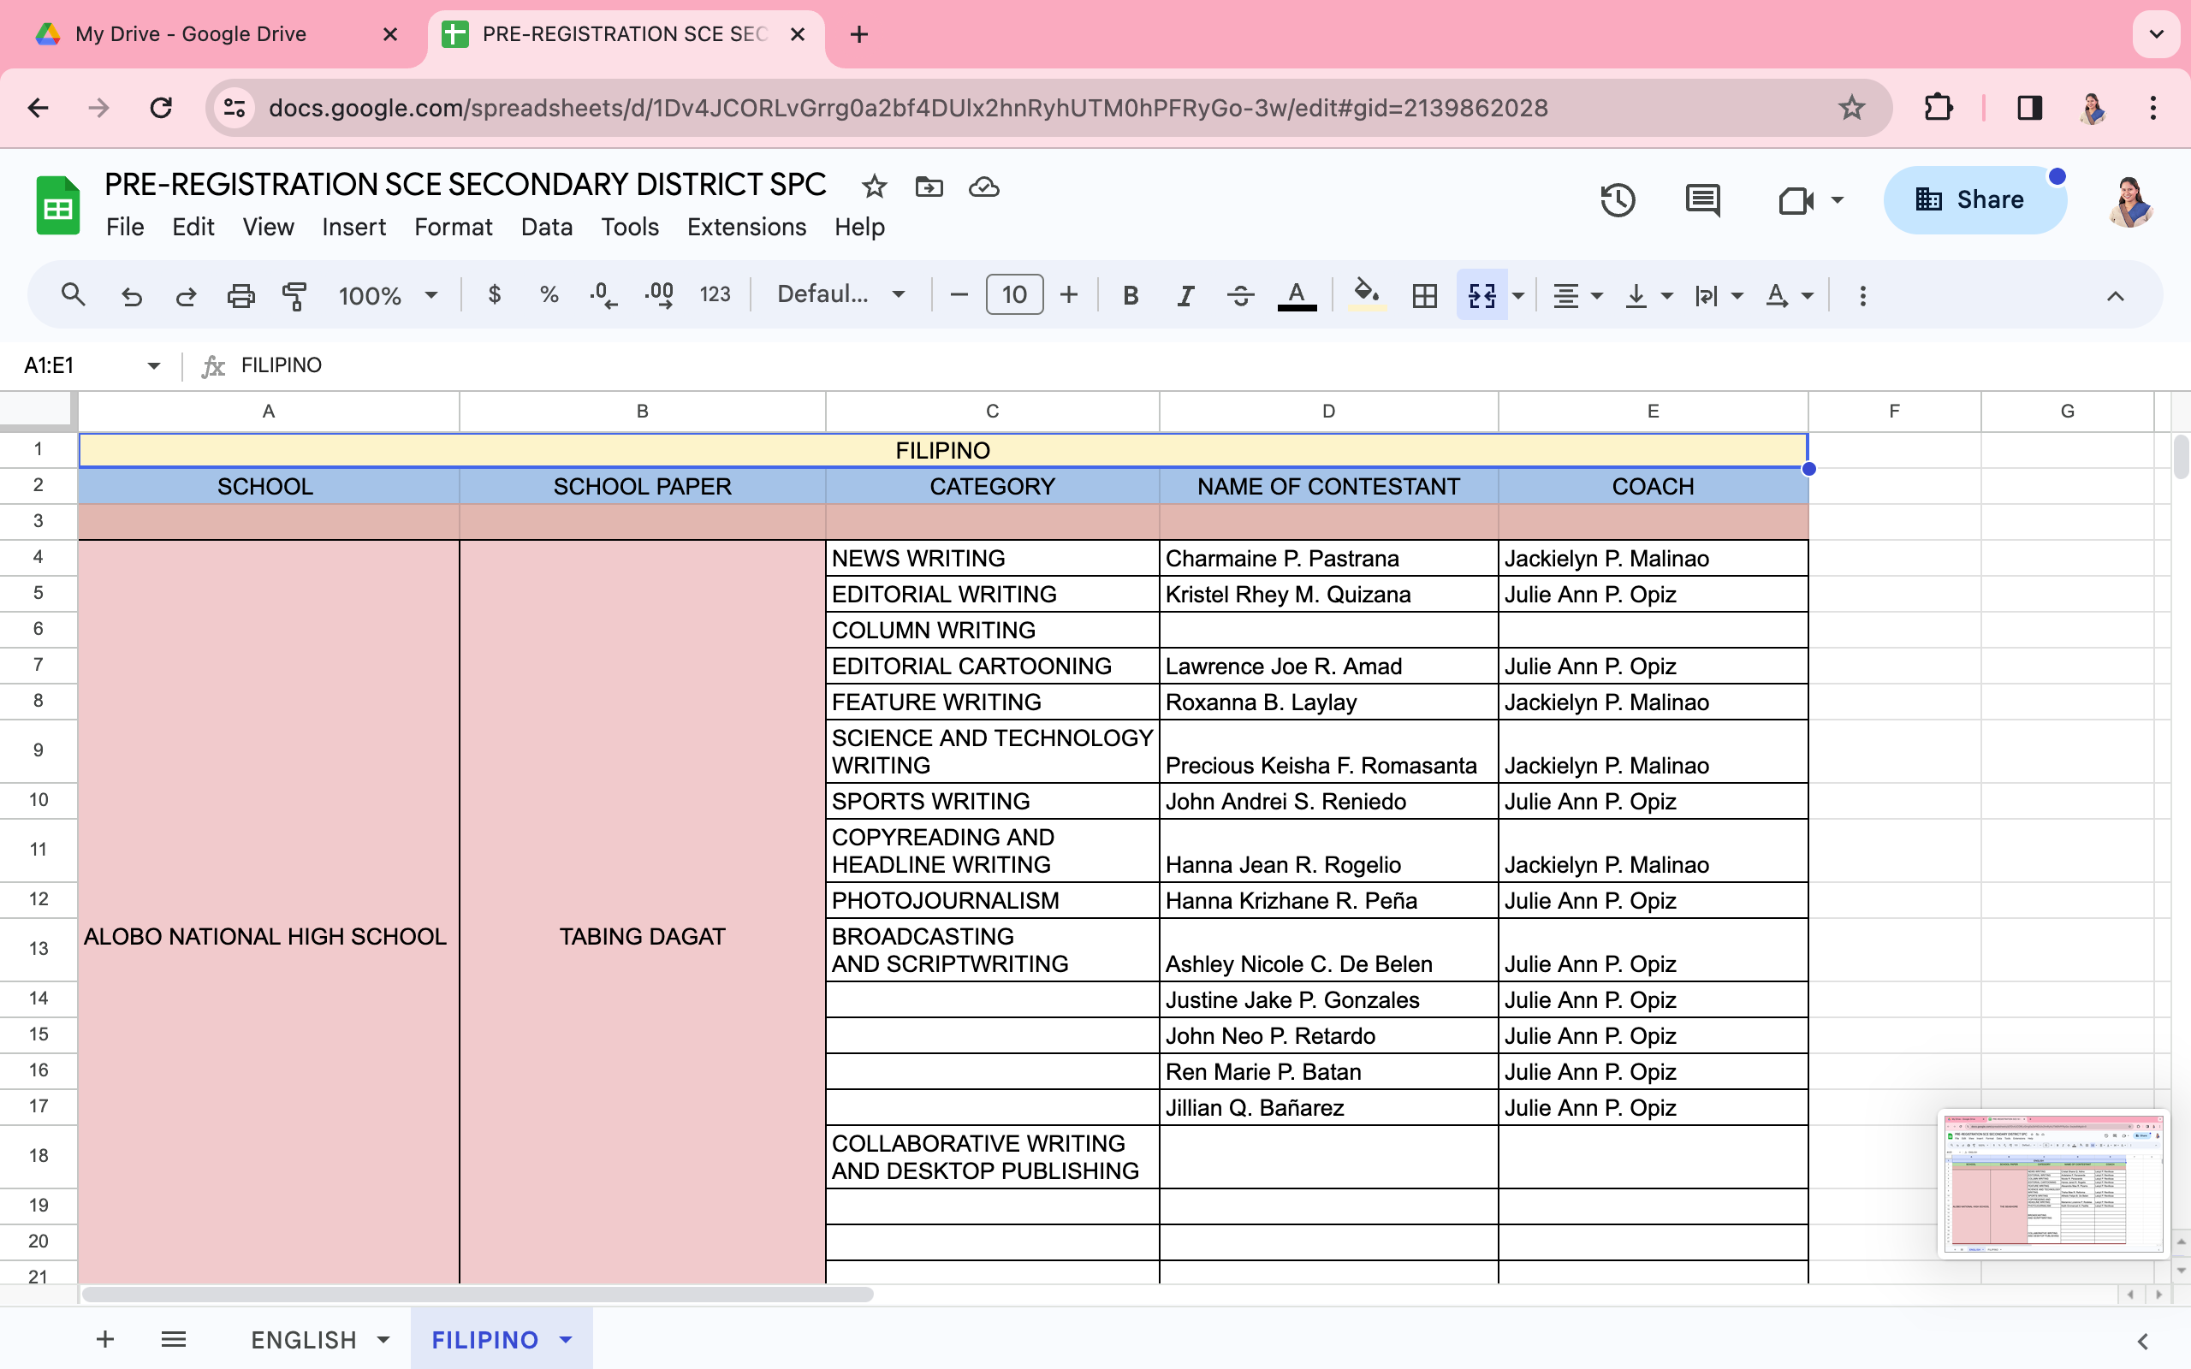The image size is (2191, 1369).
Task: Open text wrapping dropdown
Action: click(1718, 295)
